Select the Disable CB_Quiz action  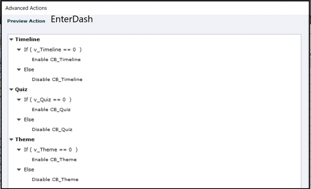click(x=52, y=130)
